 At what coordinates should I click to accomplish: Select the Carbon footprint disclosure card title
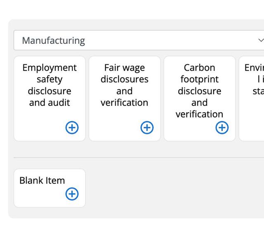pos(200,91)
